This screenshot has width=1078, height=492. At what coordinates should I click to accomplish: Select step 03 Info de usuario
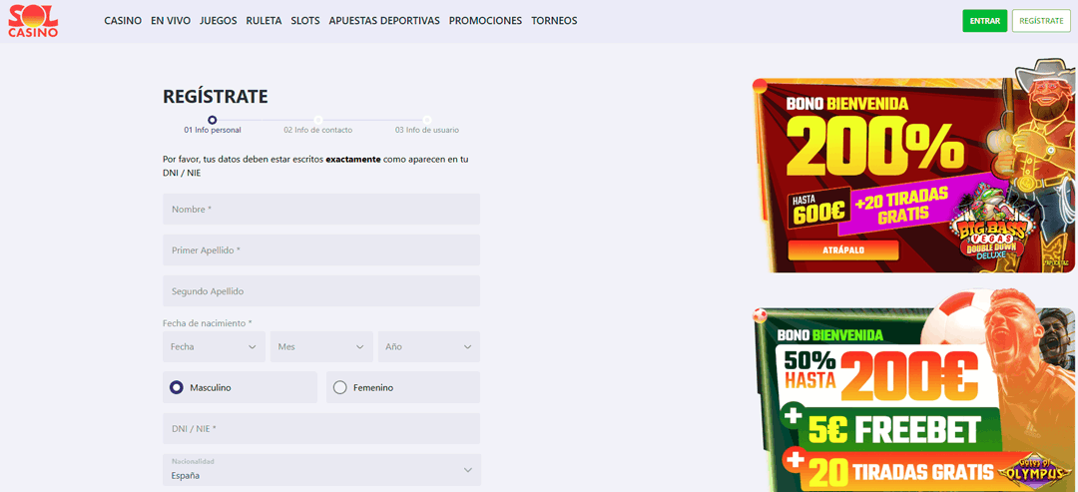coord(427,125)
